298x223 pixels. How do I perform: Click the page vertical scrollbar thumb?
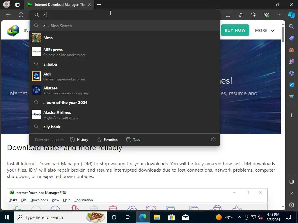[x=283, y=35]
